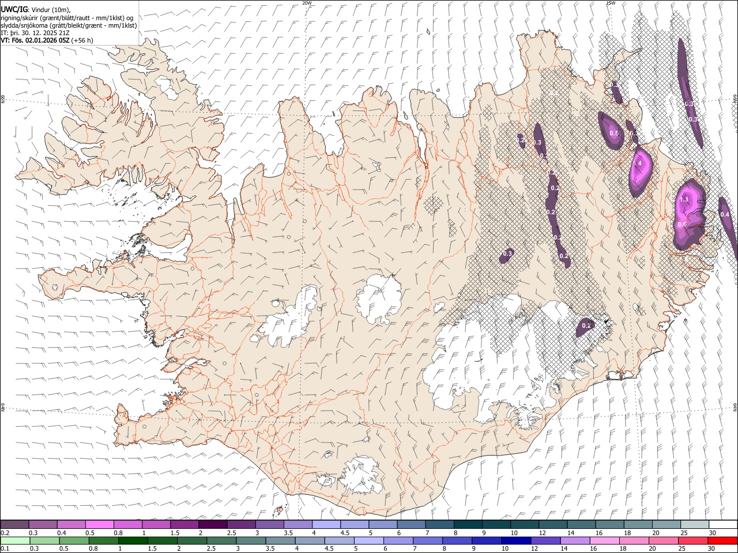Select the grey-green rain swatch between 3 and 3.5
Viewport: 738px width, 553px height.
(x=250, y=540)
